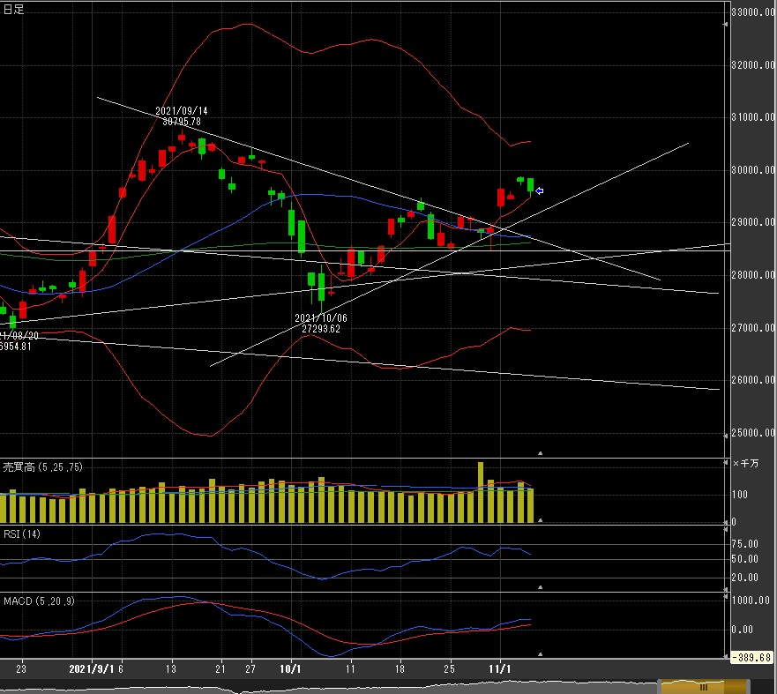Screen dimensions: 777x694
Task: Click the MACD (5,20,9) panel label
Action: point(39,601)
